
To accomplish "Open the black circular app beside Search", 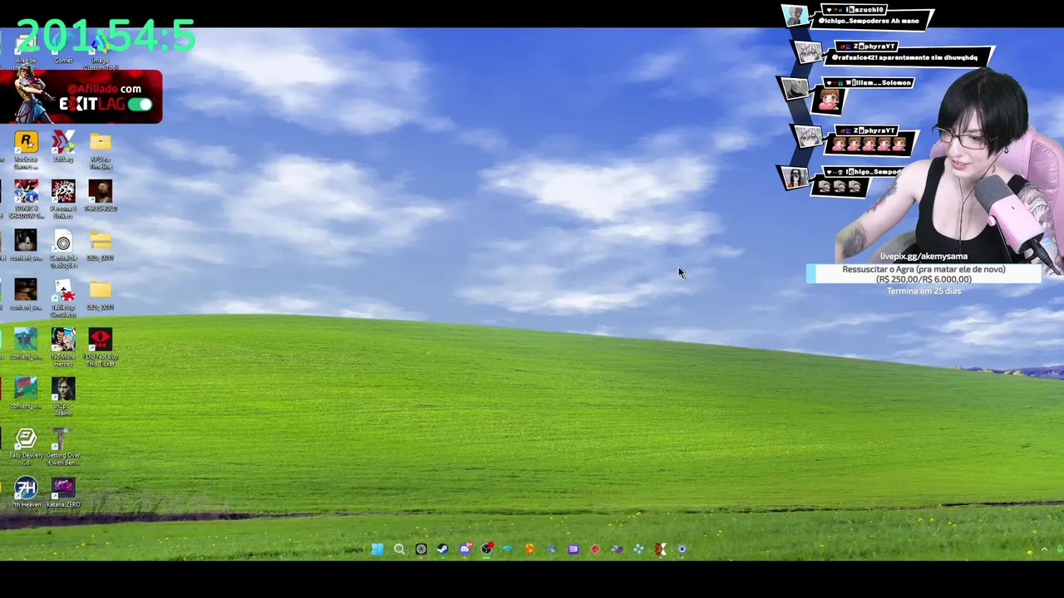I will click(x=421, y=549).
